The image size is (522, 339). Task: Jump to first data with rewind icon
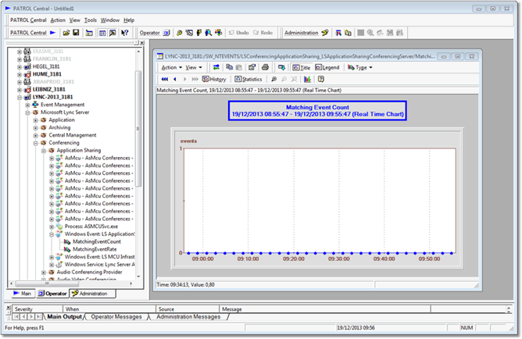point(164,79)
